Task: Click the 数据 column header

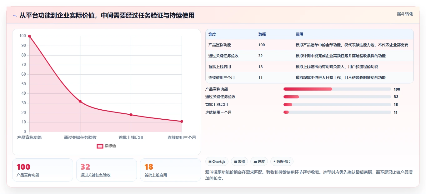Action: click(262, 34)
